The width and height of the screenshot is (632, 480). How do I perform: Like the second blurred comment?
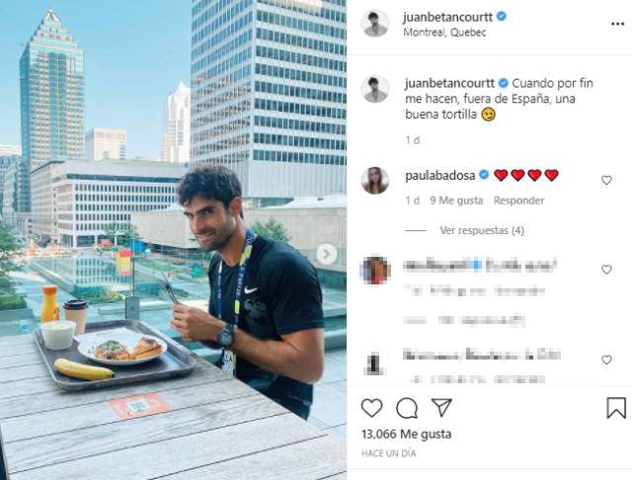(606, 270)
